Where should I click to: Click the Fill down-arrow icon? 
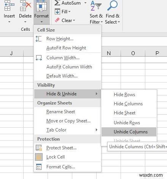click(x=57, y=12)
